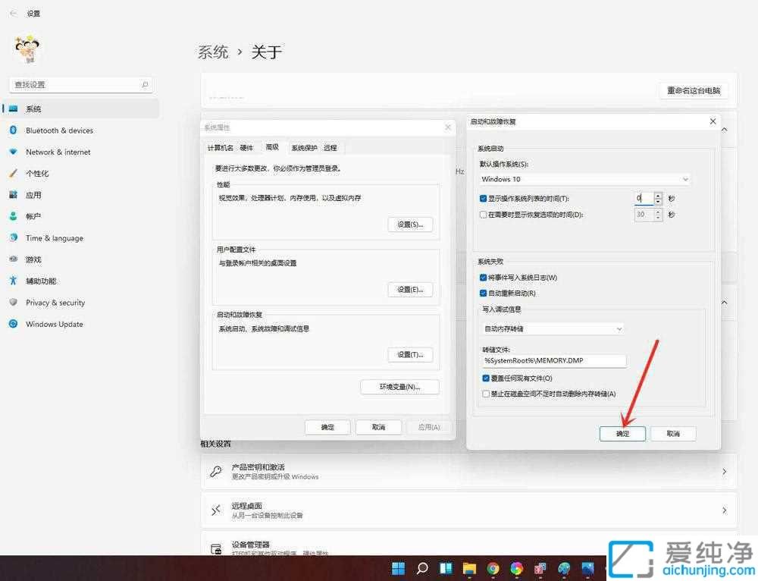
Task: Collapse the lower section chevron beside dialog
Action: [725, 303]
